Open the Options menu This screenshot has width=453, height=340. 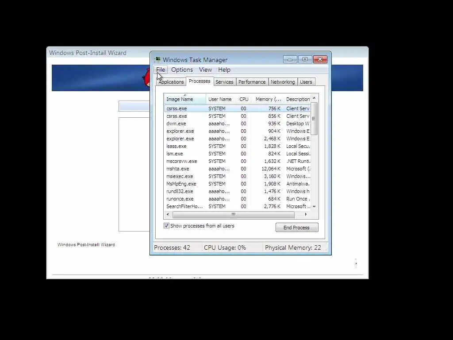(x=182, y=70)
